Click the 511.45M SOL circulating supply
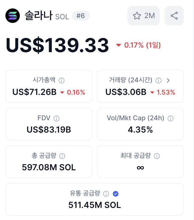This screenshot has height=220, width=194. pos(95,205)
